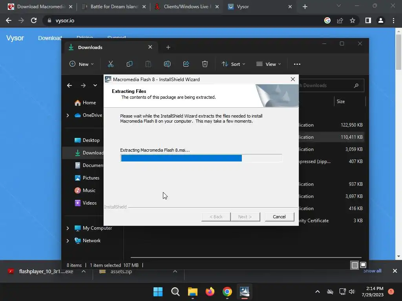Open the View dropdown in Explorer

[x=269, y=64]
